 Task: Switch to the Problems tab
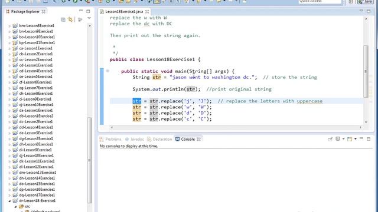tap(110, 139)
